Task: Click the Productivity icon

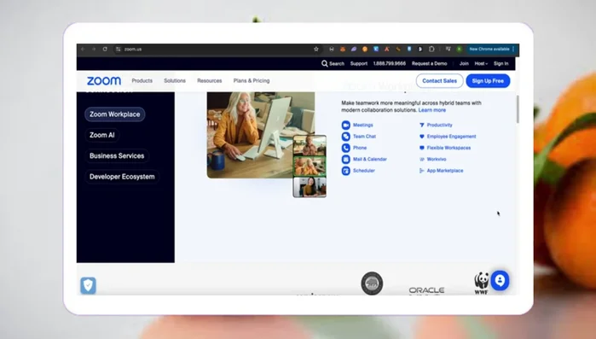Action: 421,125
